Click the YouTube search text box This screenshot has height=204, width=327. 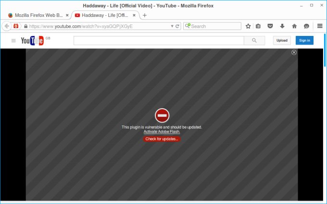(x=159, y=41)
